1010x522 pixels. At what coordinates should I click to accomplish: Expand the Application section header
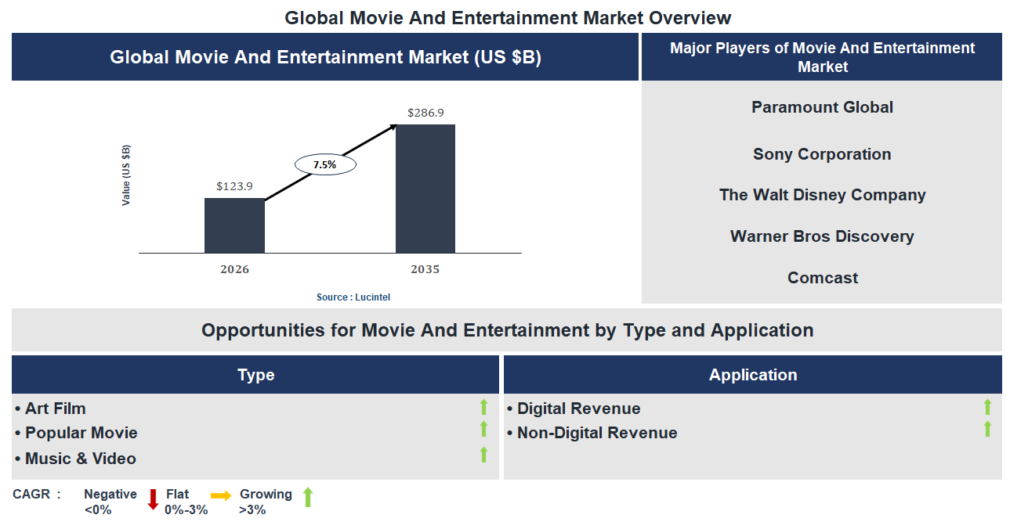(x=753, y=374)
